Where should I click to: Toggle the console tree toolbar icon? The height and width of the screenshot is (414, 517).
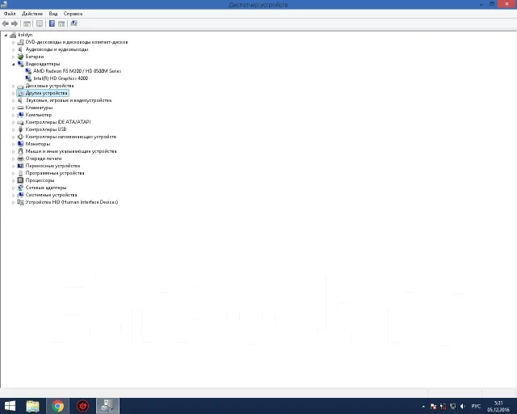(27, 23)
